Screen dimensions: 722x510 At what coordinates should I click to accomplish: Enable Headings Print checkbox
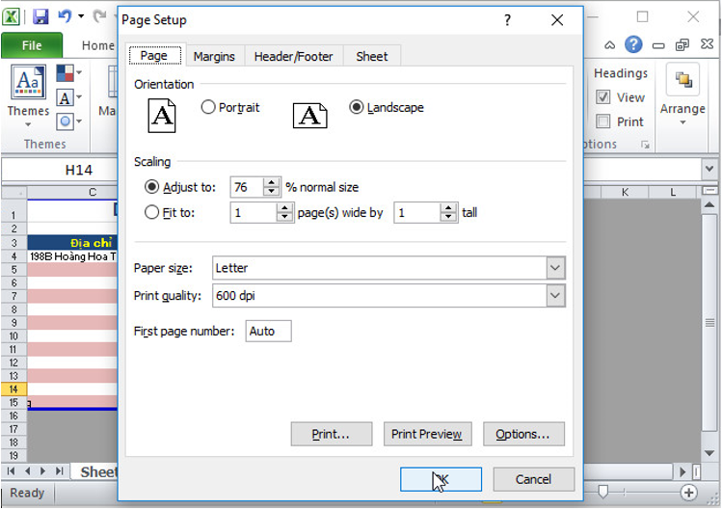pyautogui.click(x=603, y=121)
